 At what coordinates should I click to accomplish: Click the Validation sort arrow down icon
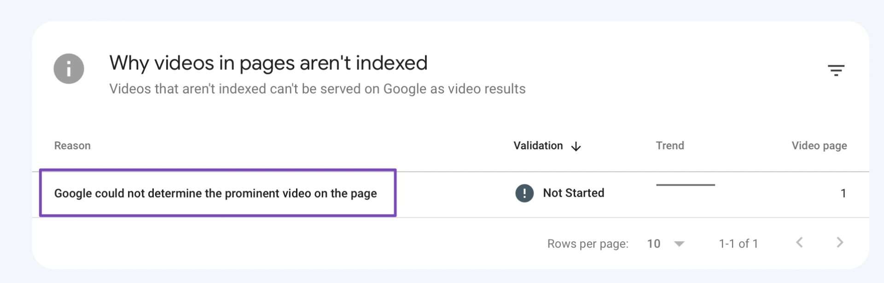pos(576,147)
